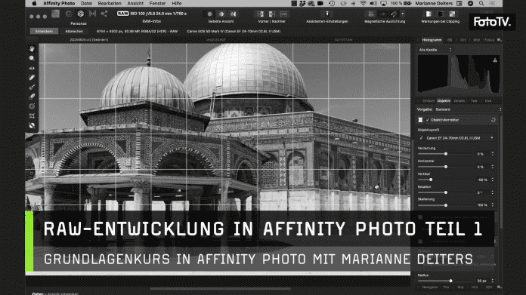526x295 pixels.
Task: Select the Zoom tool in toolbar
Action: click(32, 58)
